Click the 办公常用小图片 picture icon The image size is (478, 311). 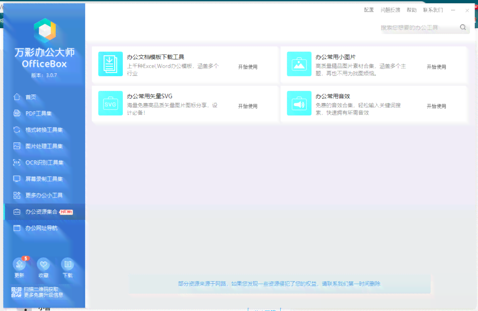click(x=299, y=64)
